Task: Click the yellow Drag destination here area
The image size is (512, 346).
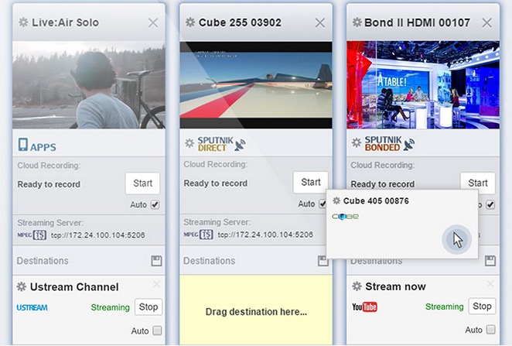Action: click(x=256, y=311)
